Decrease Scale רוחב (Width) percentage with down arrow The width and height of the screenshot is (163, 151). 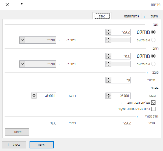coord(34,97)
